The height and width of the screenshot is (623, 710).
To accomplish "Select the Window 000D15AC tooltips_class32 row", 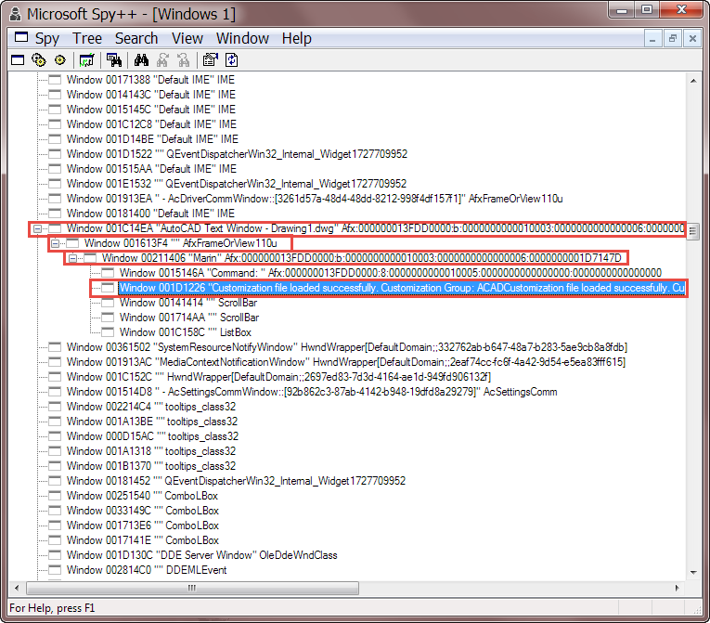I will (x=152, y=436).
